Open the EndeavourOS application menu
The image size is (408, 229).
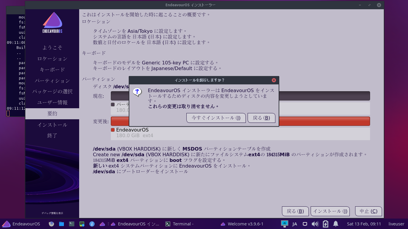tap(21, 224)
